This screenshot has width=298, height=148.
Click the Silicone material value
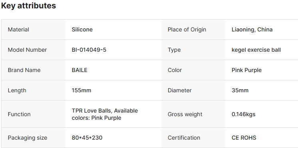82,29
